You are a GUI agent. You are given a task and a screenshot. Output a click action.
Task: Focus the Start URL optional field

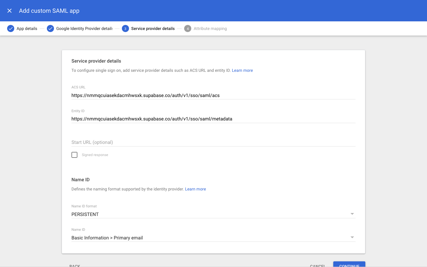click(213, 142)
